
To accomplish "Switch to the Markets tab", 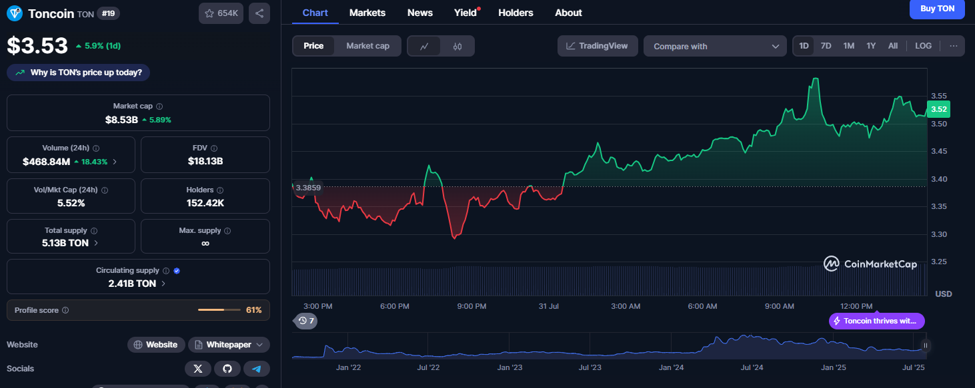I will click(367, 13).
